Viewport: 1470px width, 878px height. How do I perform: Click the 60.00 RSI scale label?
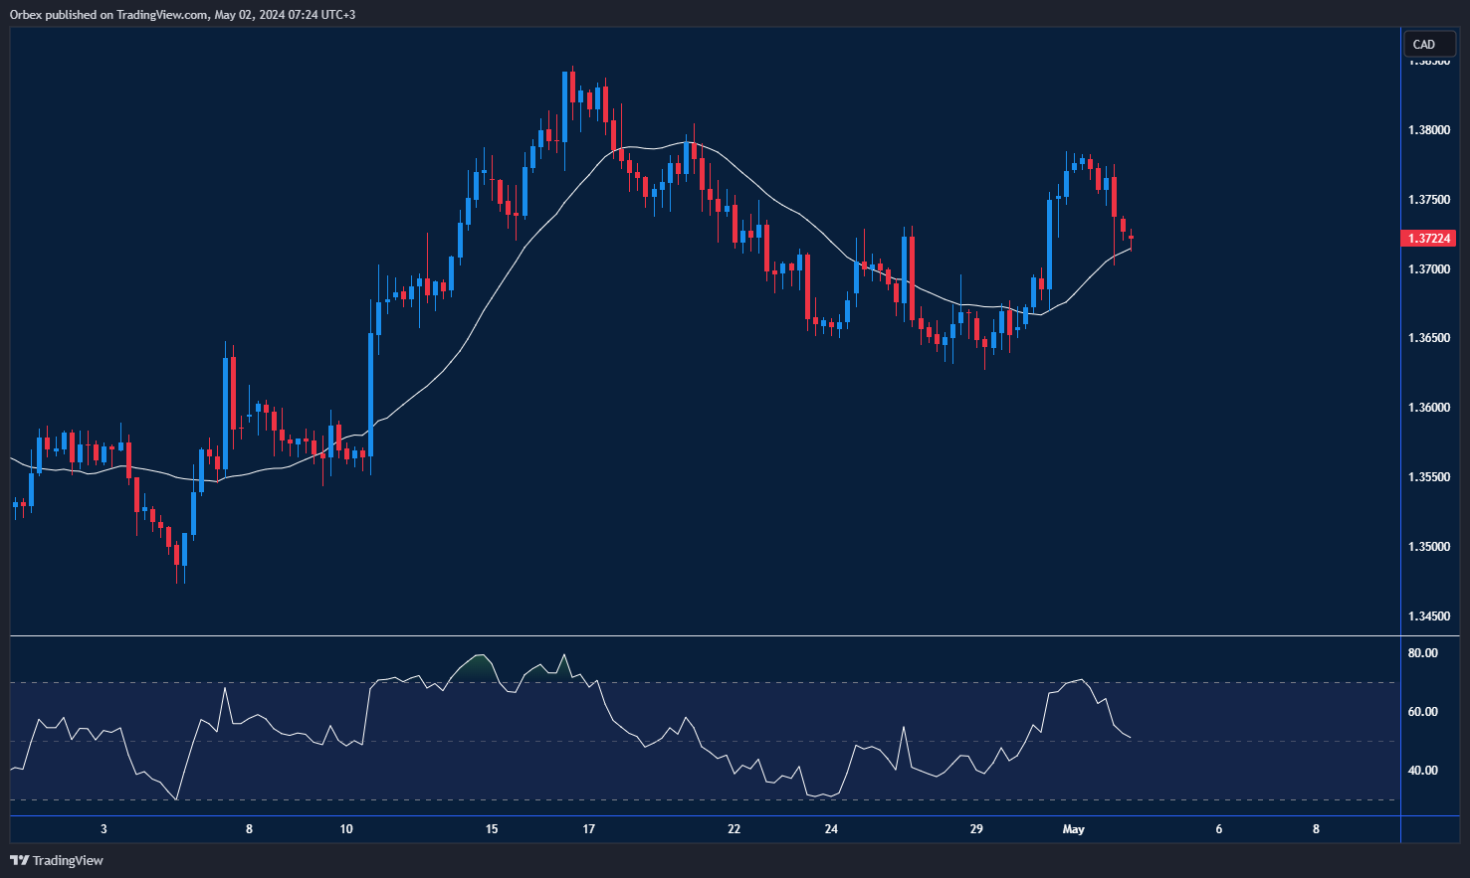pos(1422,712)
